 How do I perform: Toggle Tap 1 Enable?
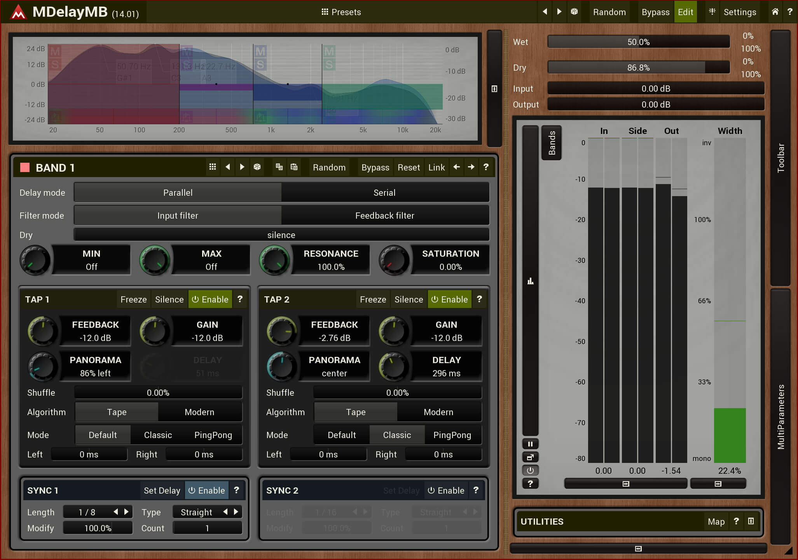pos(210,299)
